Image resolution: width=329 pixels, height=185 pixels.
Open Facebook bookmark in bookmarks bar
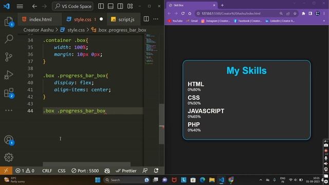click(248, 21)
